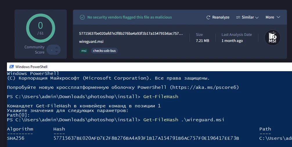292x147 pixels.
Task: Click the 'No security vendors flagged' message
Action: [x=129, y=17]
